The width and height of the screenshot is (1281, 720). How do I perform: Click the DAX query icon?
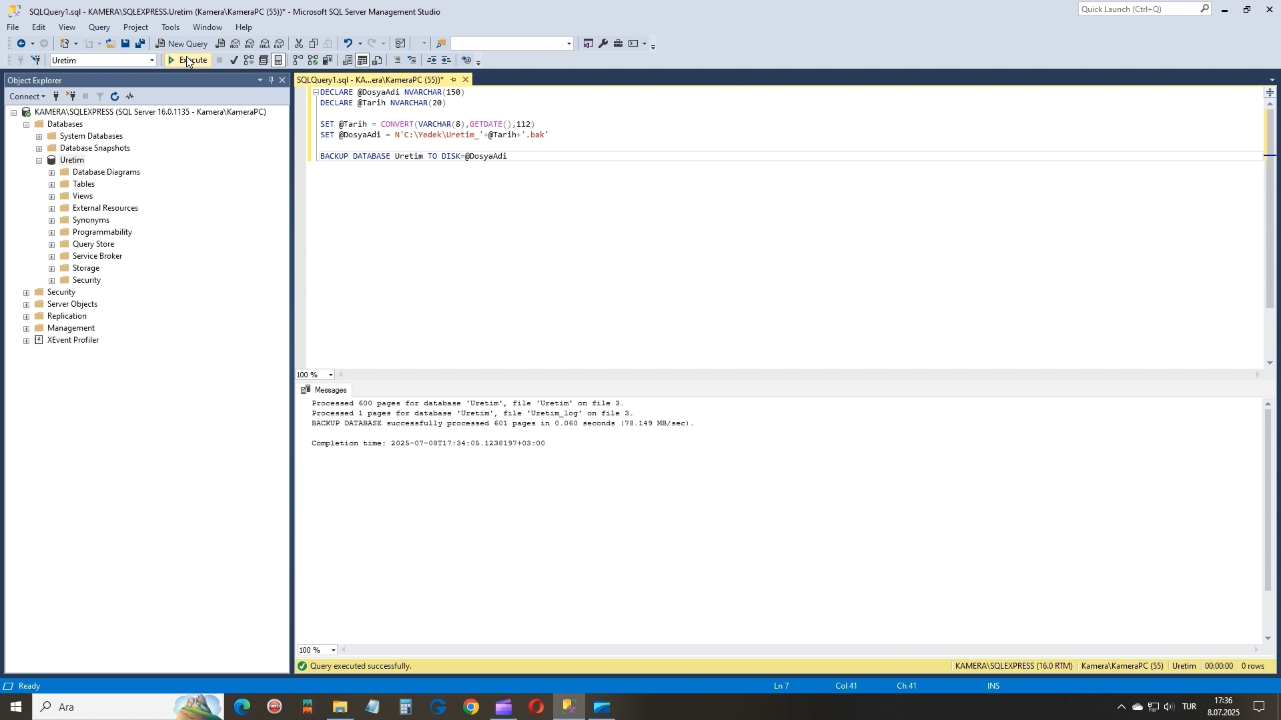click(x=279, y=43)
